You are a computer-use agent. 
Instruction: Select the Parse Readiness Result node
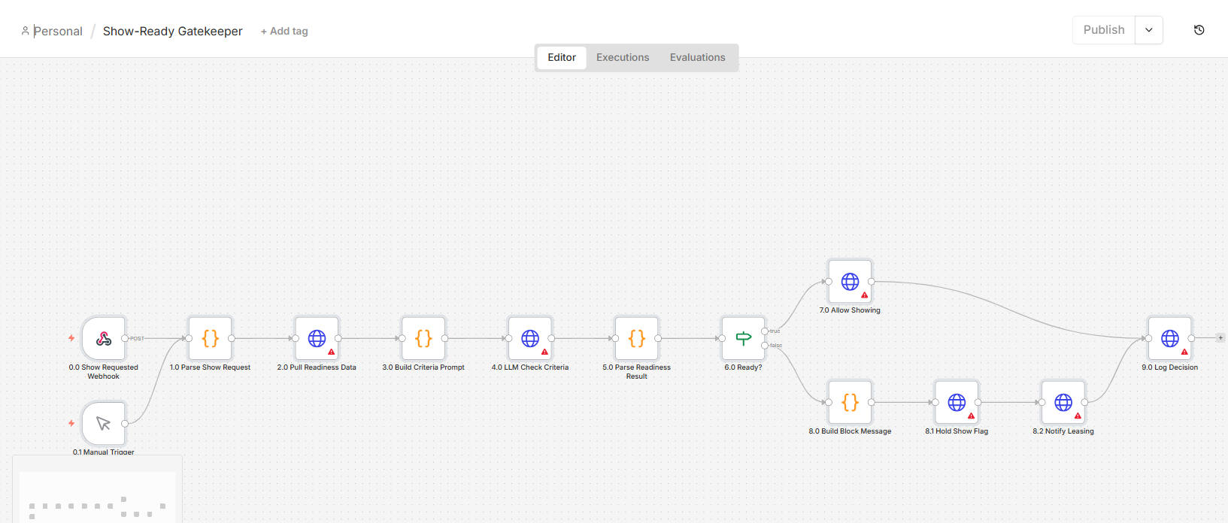tap(637, 338)
